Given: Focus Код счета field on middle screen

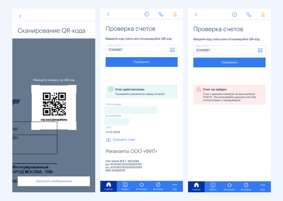Looking at the screenshot, I should 141,50.
